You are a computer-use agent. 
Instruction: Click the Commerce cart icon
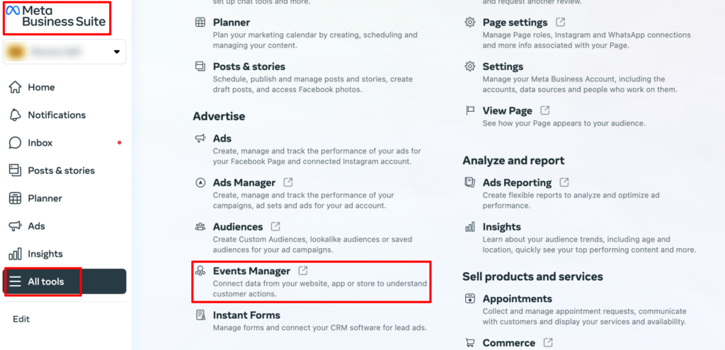click(470, 343)
